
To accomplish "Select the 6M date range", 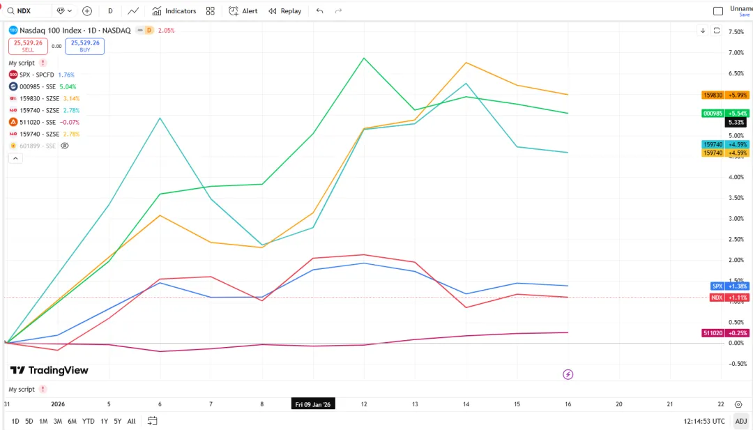I will click(x=72, y=422).
